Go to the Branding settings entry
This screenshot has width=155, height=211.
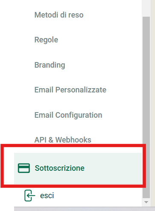tap(50, 65)
